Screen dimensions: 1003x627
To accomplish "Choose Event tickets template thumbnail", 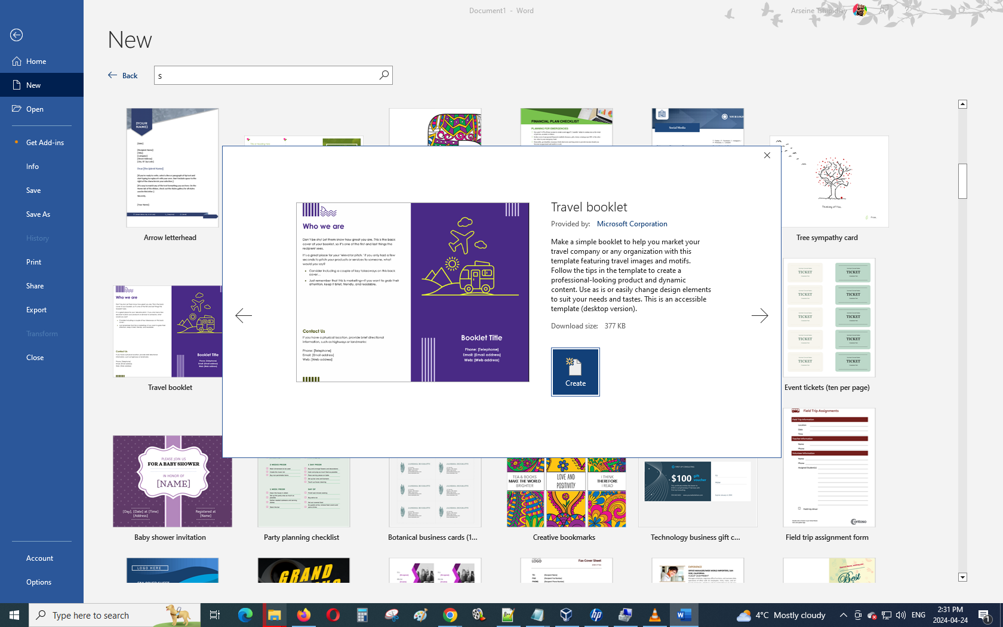I will [x=829, y=318].
